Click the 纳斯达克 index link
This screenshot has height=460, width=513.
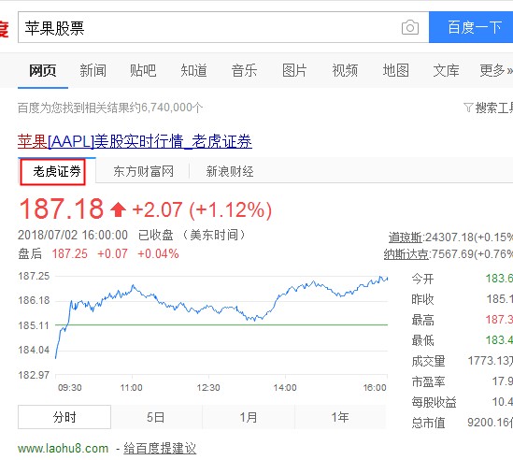[406, 254]
